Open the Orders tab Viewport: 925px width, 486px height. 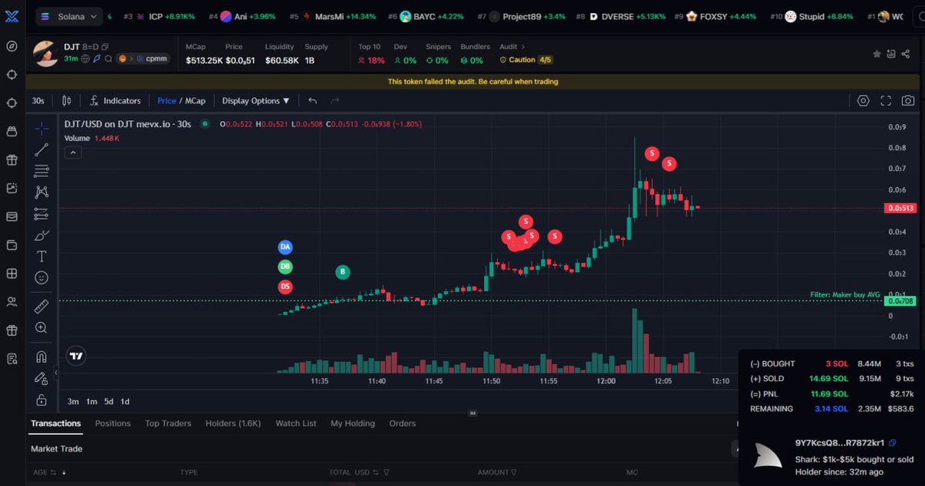coord(402,424)
